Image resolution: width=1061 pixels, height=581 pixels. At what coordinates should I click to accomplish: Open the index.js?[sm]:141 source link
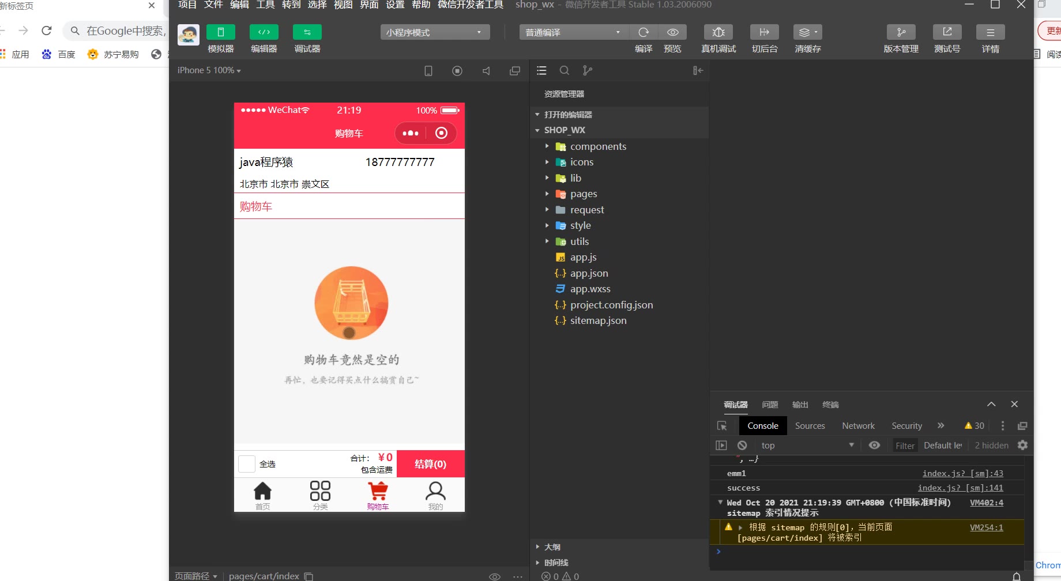pyautogui.click(x=960, y=488)
